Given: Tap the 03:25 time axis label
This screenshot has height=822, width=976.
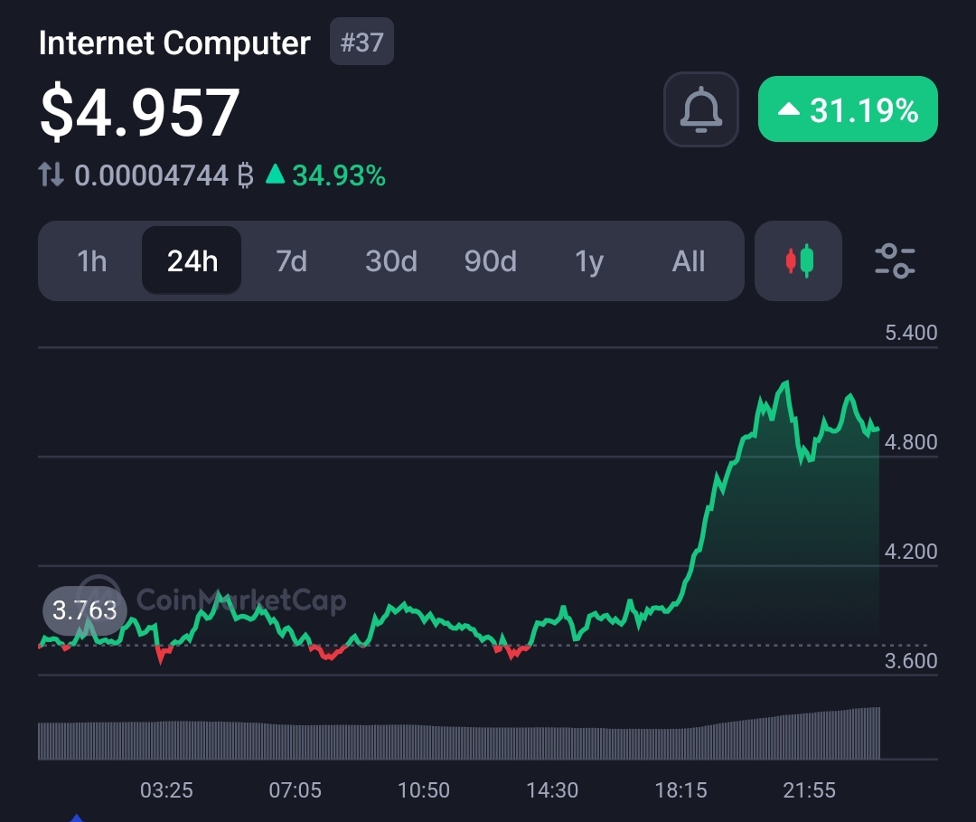Looking at the screenshot, I should [166, 790].
